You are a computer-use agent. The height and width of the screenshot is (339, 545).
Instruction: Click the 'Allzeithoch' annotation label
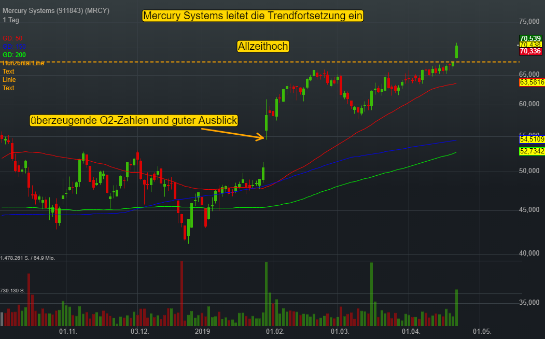click(263, 46)
